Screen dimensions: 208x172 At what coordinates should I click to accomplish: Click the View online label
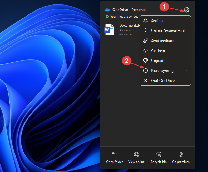[136, 162]
